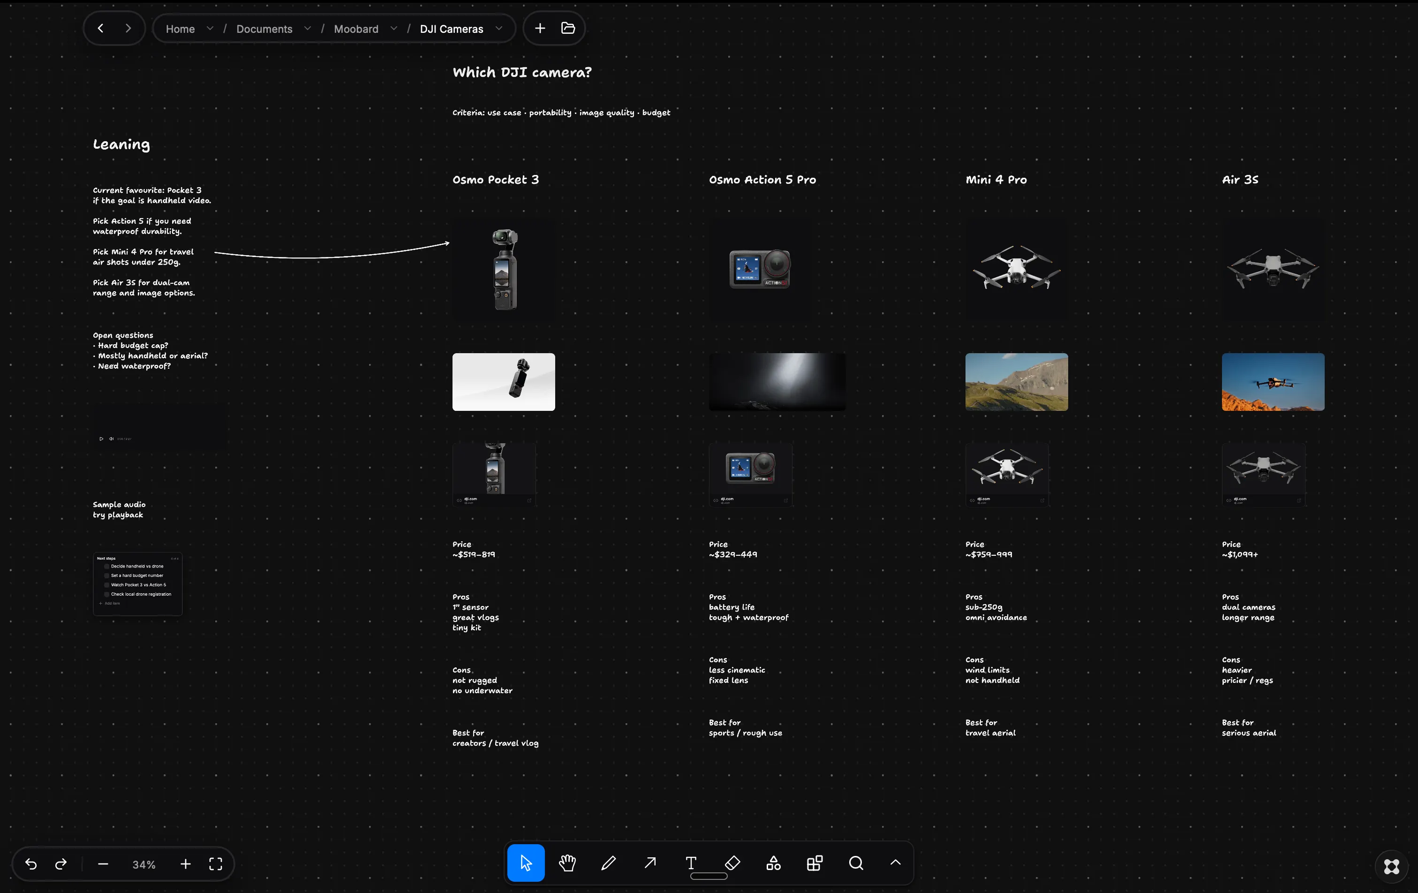The width and height of the screenshot is (1418, 893).
Task: Select the Osmo Action 5 Pro product image
Action: (x=760, y=270)
